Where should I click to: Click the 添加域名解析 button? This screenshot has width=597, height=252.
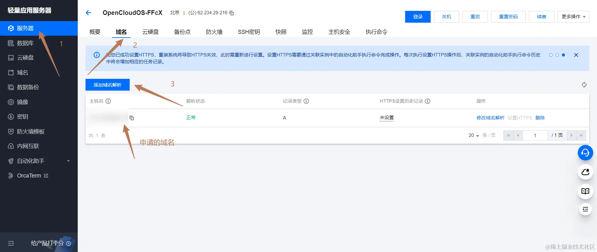point(108,85)
